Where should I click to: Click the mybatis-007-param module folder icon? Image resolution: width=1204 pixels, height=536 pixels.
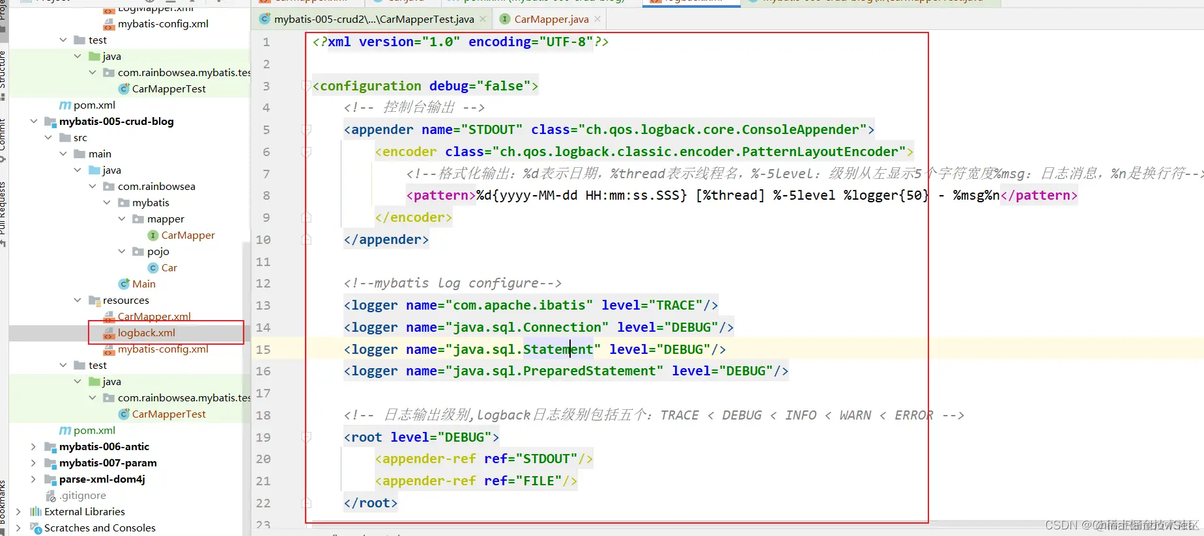(50, 463)
